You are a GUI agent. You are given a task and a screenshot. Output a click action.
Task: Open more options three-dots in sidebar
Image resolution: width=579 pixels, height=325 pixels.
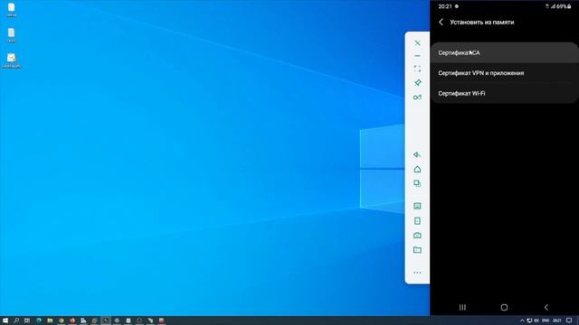(417, 273)
